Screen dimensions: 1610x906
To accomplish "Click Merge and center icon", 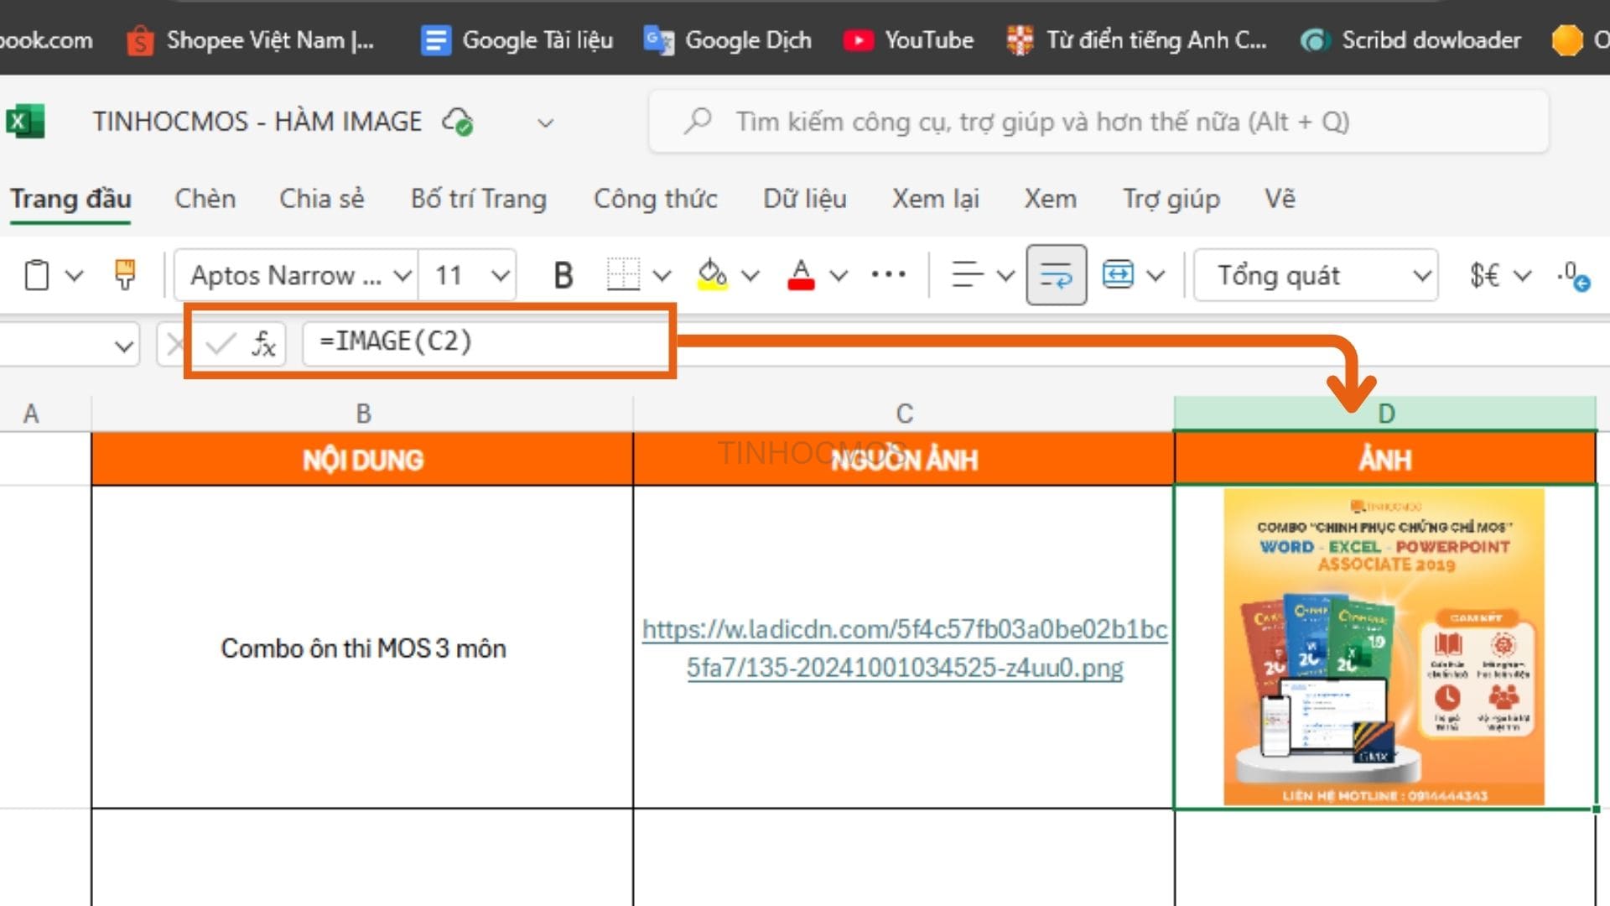I will (1118, 274).
